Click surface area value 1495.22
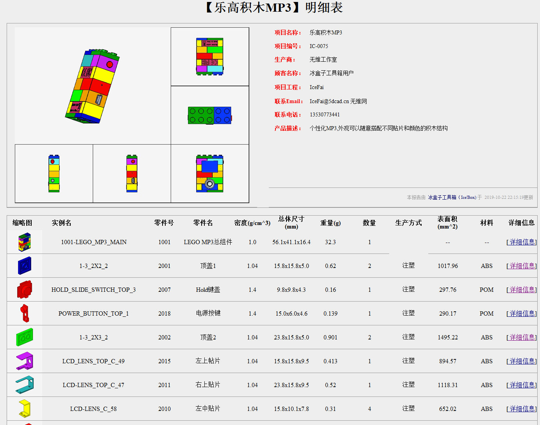 [448, 337]
